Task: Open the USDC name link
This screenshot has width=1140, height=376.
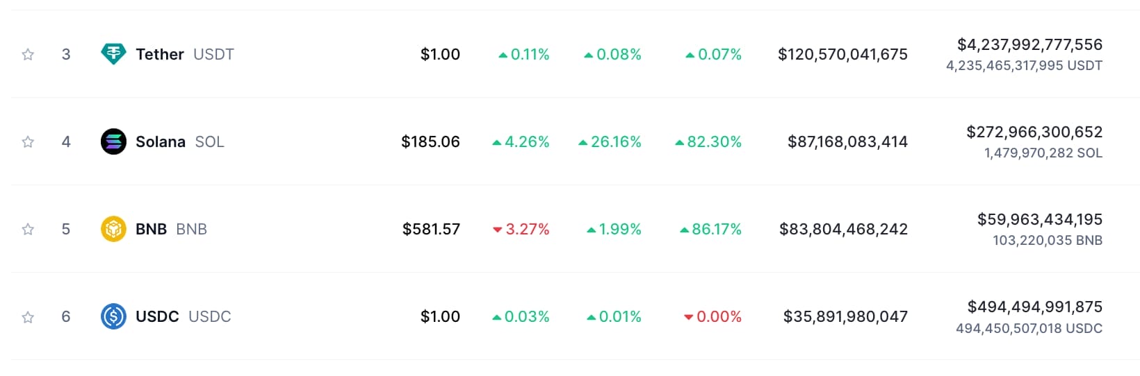Action: [157, 316]
